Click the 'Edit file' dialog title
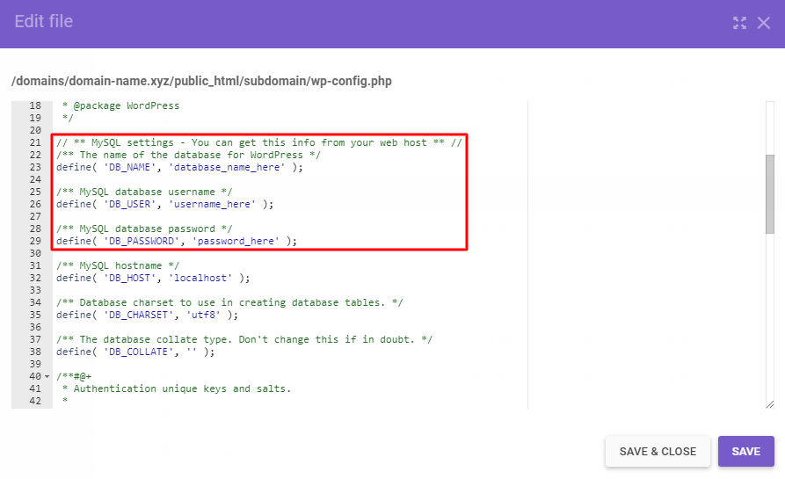This screenshot has width=785, height=479. [x=44, y=21]
